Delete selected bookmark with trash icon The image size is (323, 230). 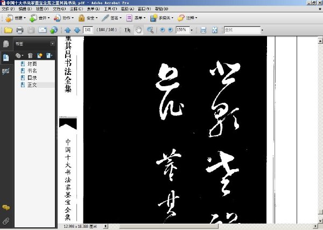click(x=30, y=55)
